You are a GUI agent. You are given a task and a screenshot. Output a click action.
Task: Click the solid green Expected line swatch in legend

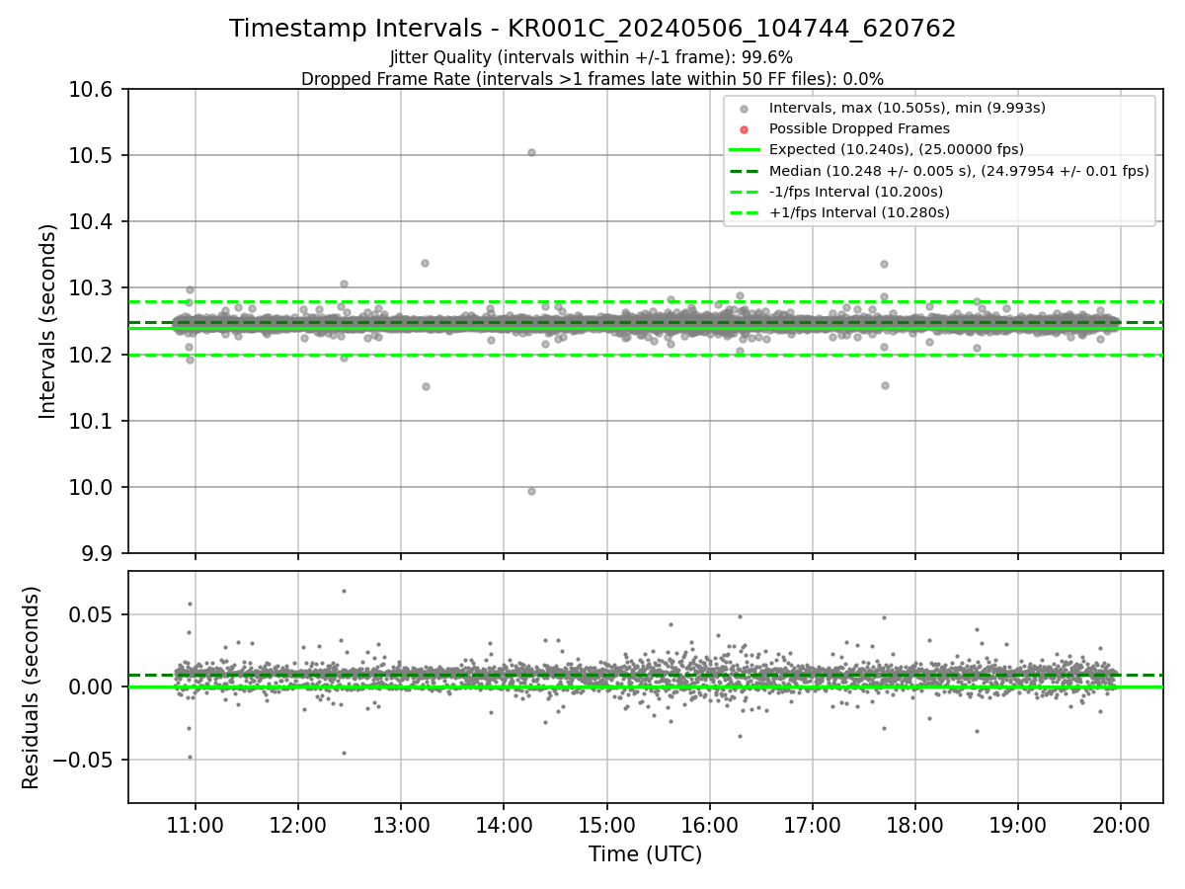tap(745, 150)
